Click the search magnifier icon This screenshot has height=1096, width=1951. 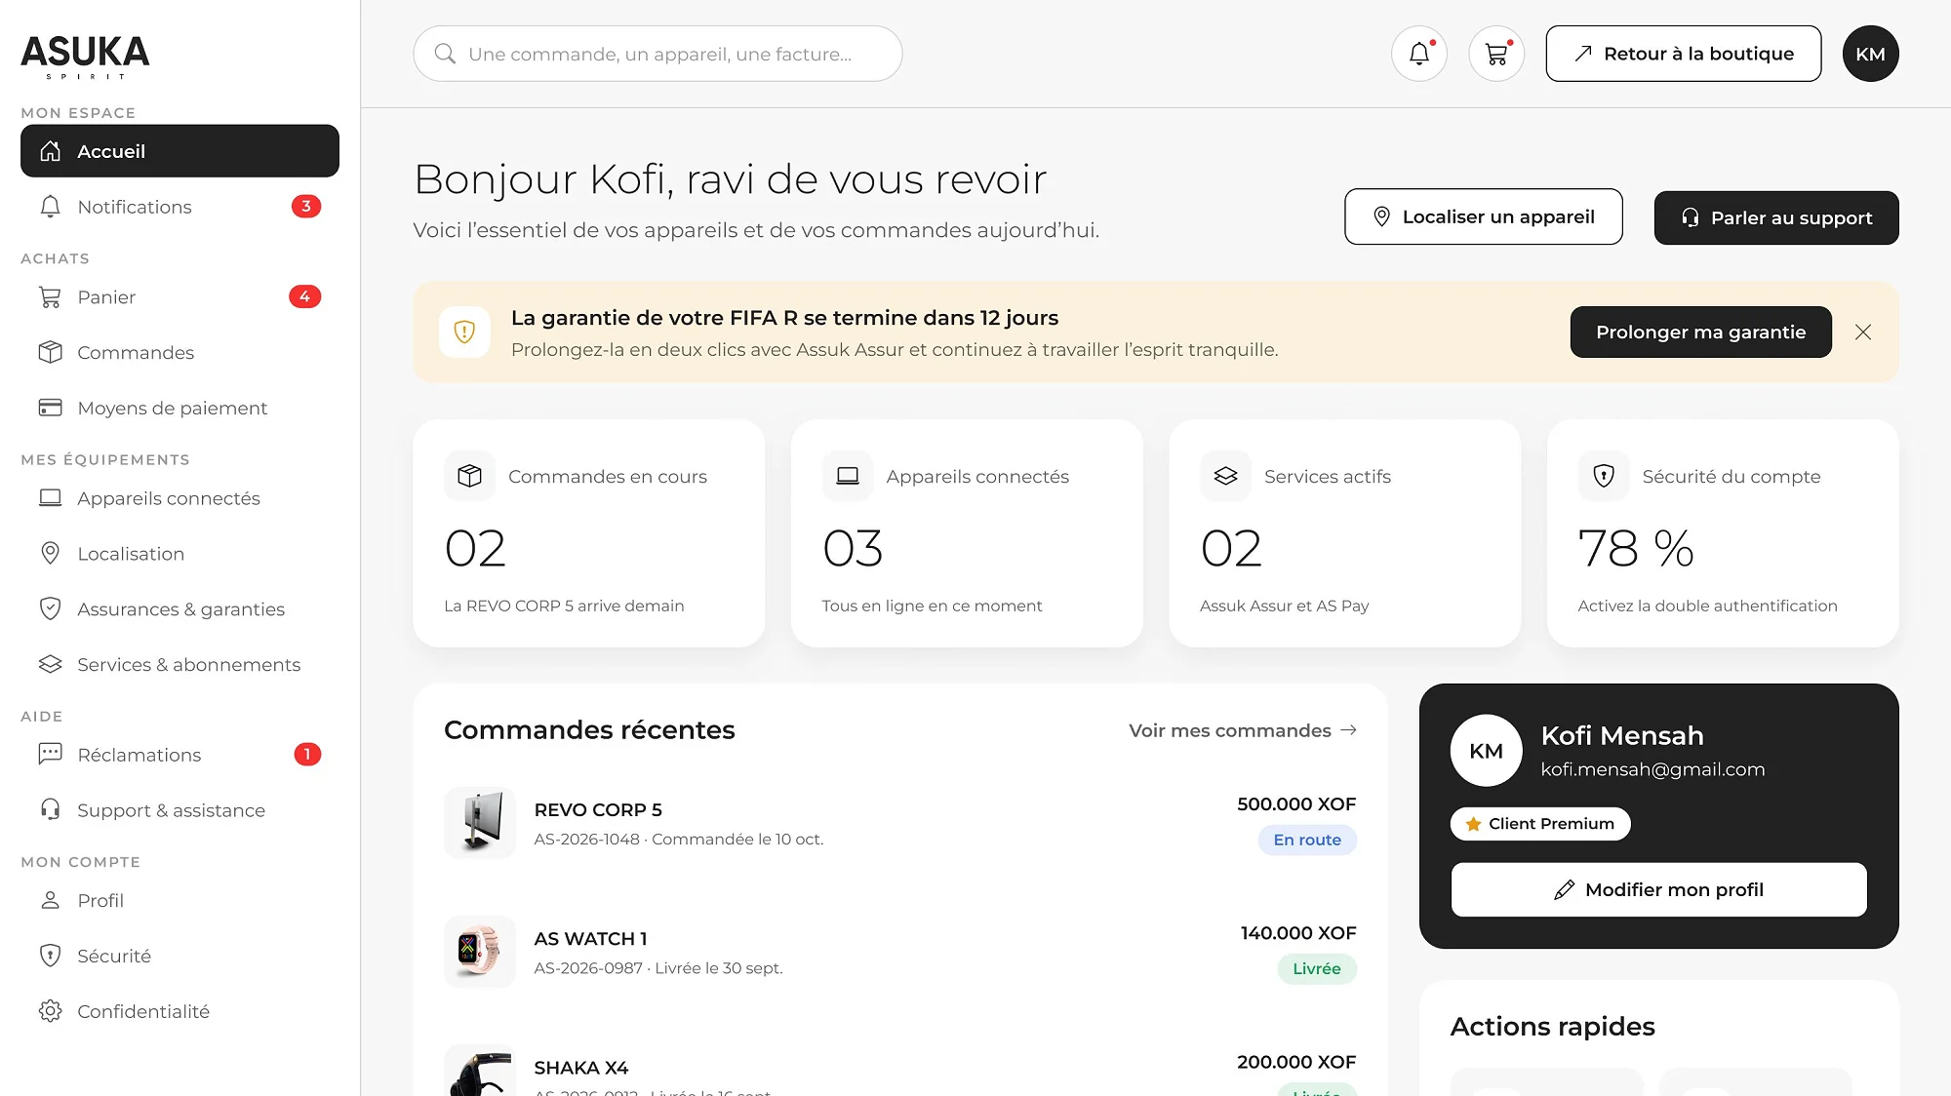445,54
